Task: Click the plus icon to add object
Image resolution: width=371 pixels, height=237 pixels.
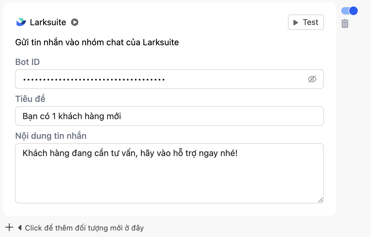Action: point(9,227)
